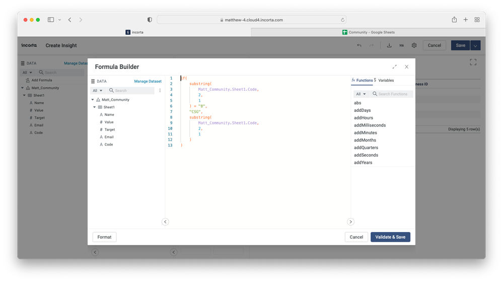The image size is (503, 282).
Task: Click the Search Functions input field
Action: (x=394, y=94)
